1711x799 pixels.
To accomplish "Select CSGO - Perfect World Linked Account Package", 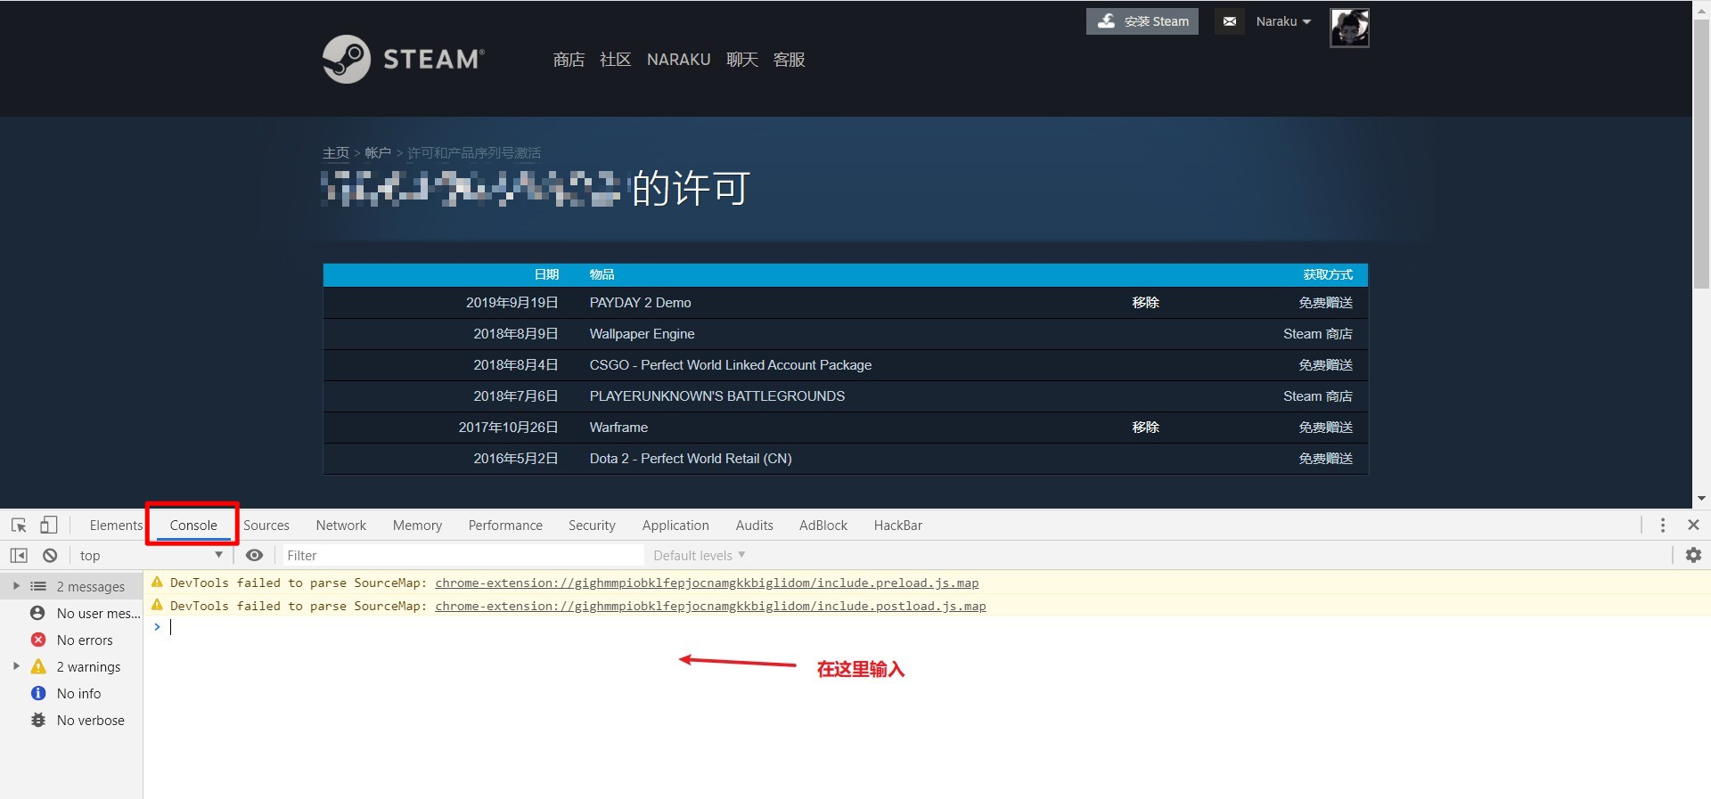I will [731, 365].
